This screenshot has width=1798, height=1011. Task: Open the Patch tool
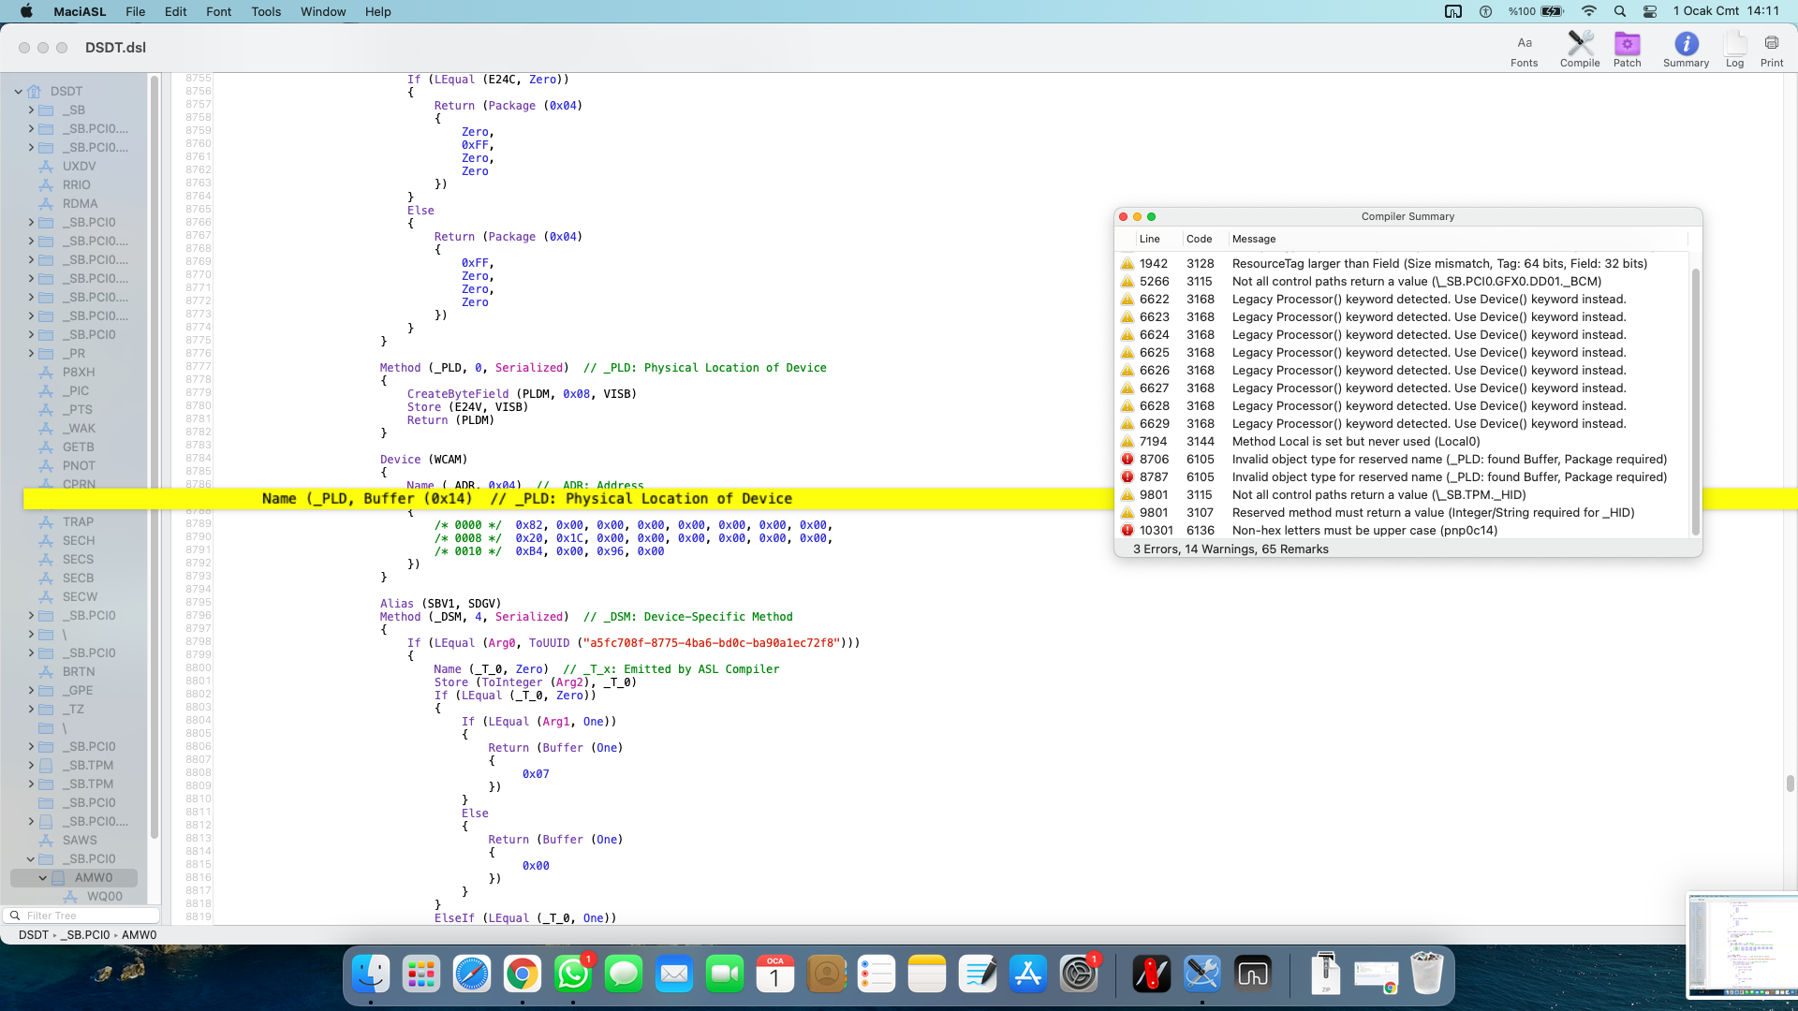point(1627,51)
